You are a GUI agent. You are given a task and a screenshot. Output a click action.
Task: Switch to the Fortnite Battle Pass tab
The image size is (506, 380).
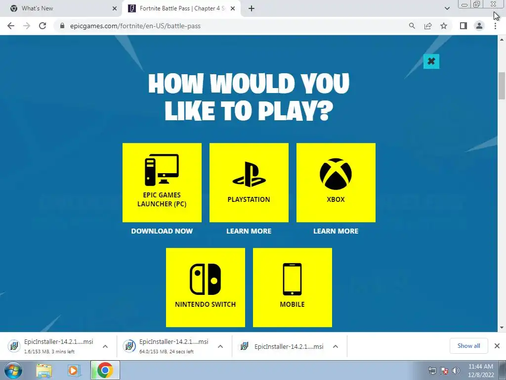(182, 8)
